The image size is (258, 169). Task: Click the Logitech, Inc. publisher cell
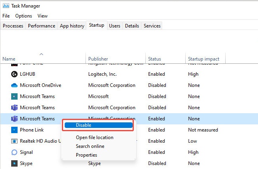(x=102, y=74)
